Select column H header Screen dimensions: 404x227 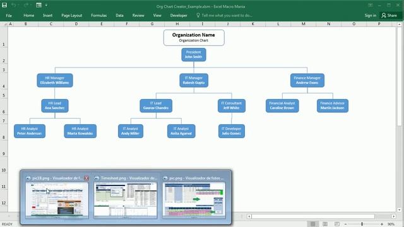(x=177, y=24)
